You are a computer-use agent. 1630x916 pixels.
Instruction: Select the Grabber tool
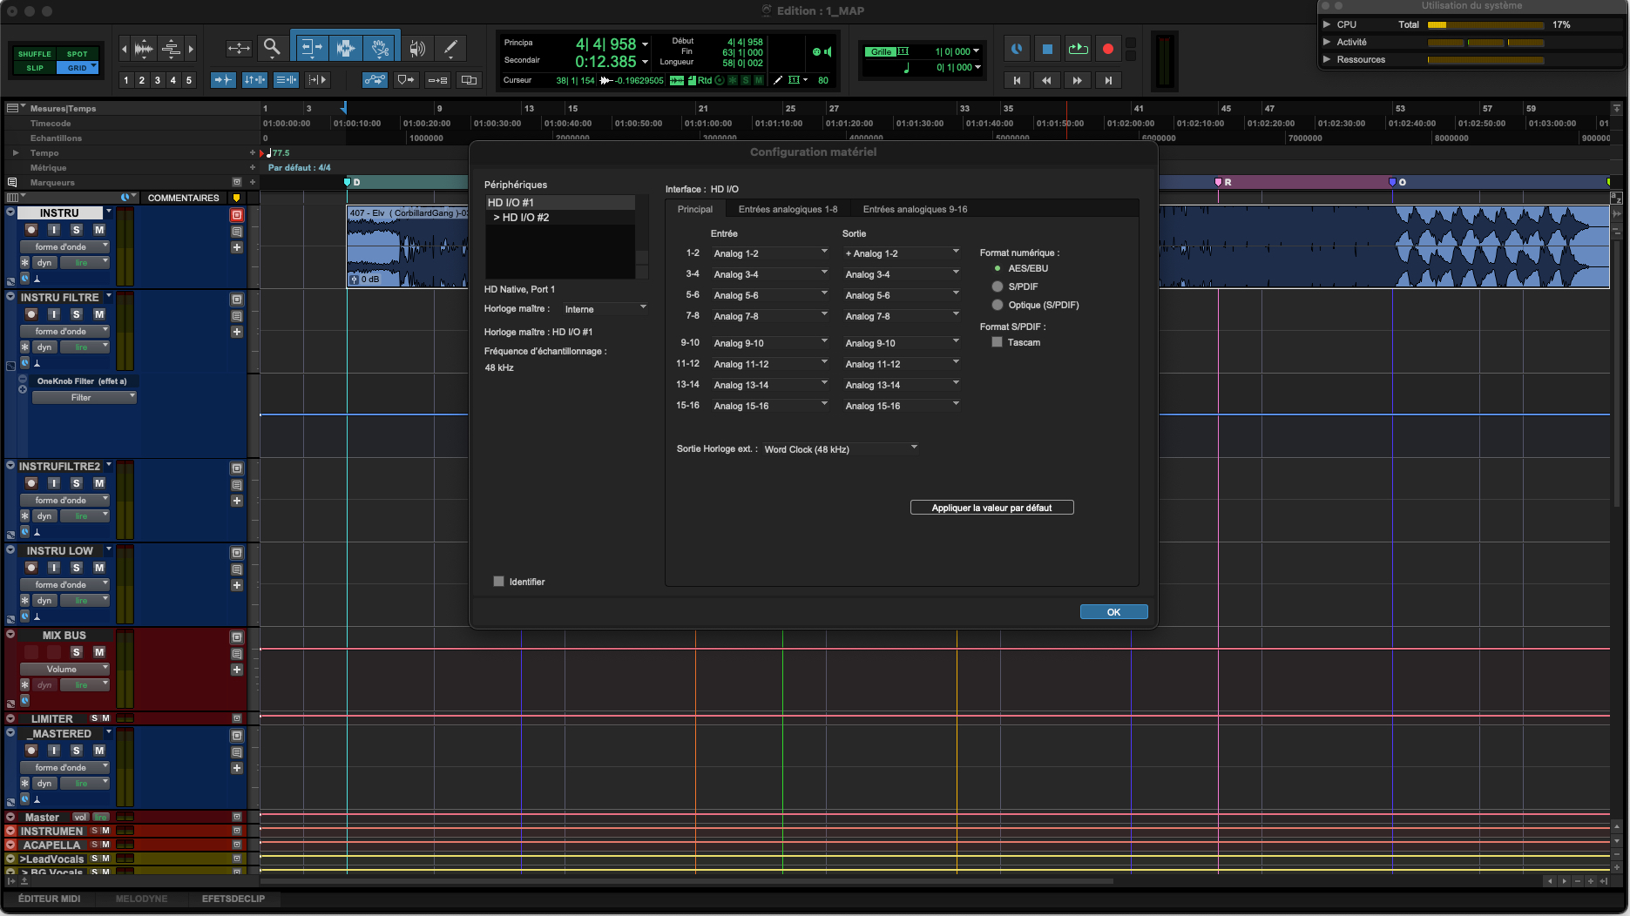[381, 48]
